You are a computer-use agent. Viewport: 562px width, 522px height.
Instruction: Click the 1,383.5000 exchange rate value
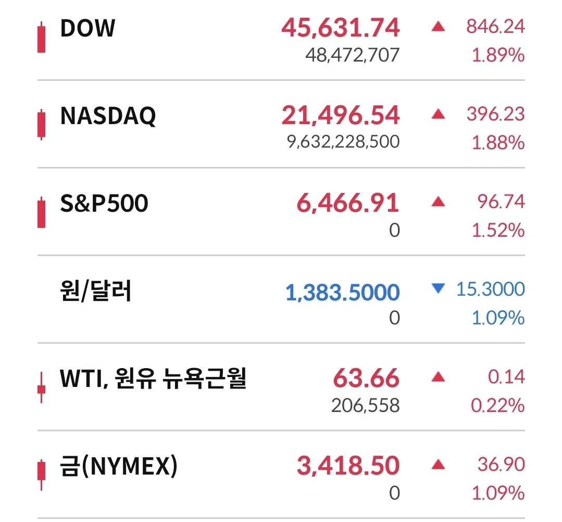pyautogui.click(x=342, y=292)
